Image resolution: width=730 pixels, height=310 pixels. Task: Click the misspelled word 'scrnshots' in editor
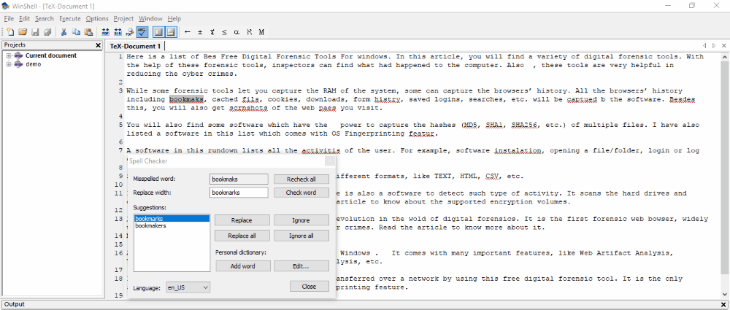pos(250,108)
